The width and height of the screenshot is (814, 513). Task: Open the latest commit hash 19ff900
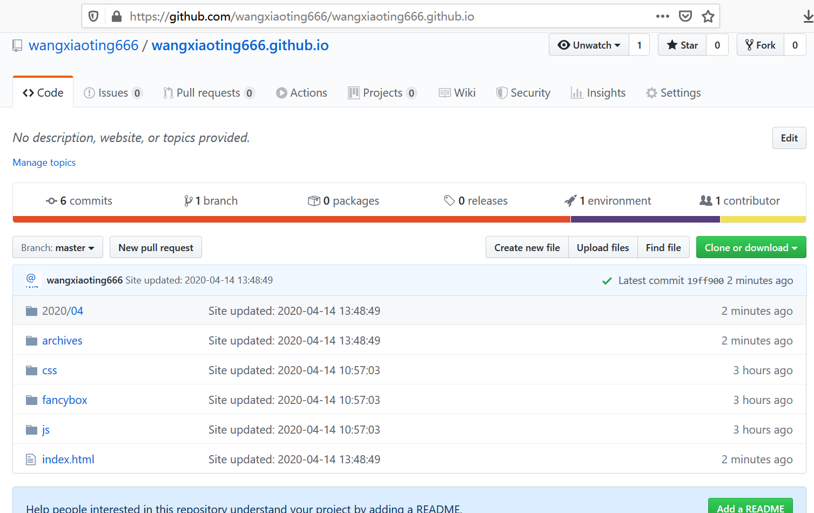tap(705, 281)
